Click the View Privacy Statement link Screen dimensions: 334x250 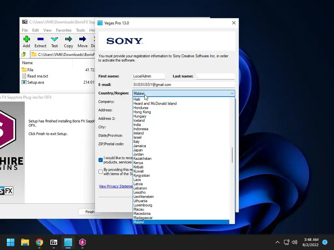point(116,186)
